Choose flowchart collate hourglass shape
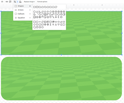124x103 pixels. tap(50, 24)
